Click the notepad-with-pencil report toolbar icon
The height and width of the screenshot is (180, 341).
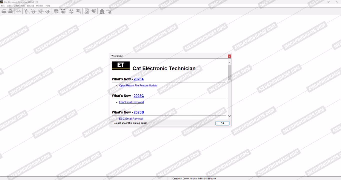point(87,11)
